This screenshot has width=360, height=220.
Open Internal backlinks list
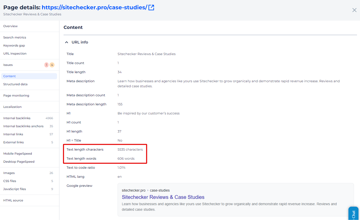click(17, 118)
